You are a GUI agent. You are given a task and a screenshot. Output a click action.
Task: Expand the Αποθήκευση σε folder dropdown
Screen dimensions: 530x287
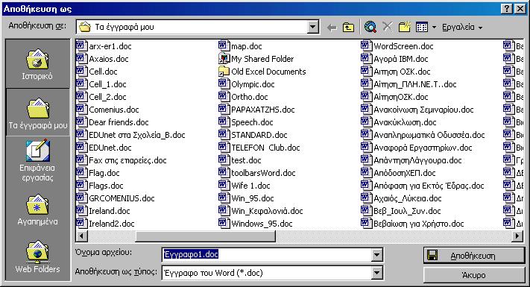tap(313, 27)
